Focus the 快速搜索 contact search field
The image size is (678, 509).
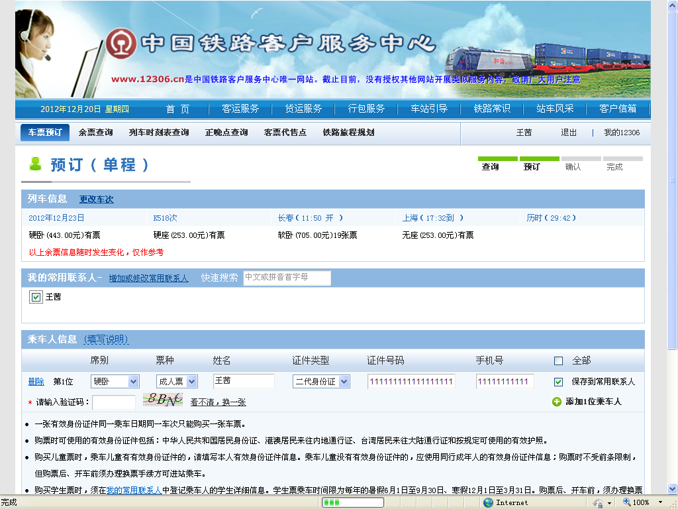click(x=287, y=278)
